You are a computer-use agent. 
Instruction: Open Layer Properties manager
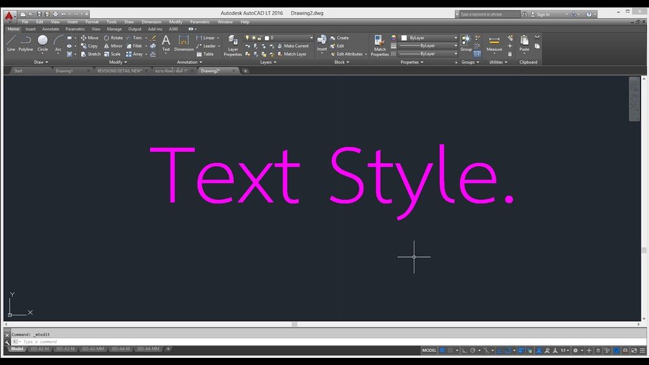tap(233, 45)
